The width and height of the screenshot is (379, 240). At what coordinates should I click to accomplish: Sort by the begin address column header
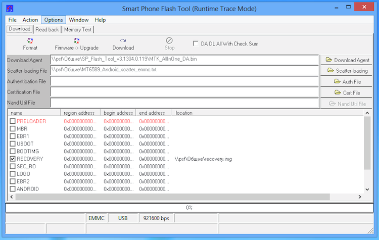tap(118, 113)
